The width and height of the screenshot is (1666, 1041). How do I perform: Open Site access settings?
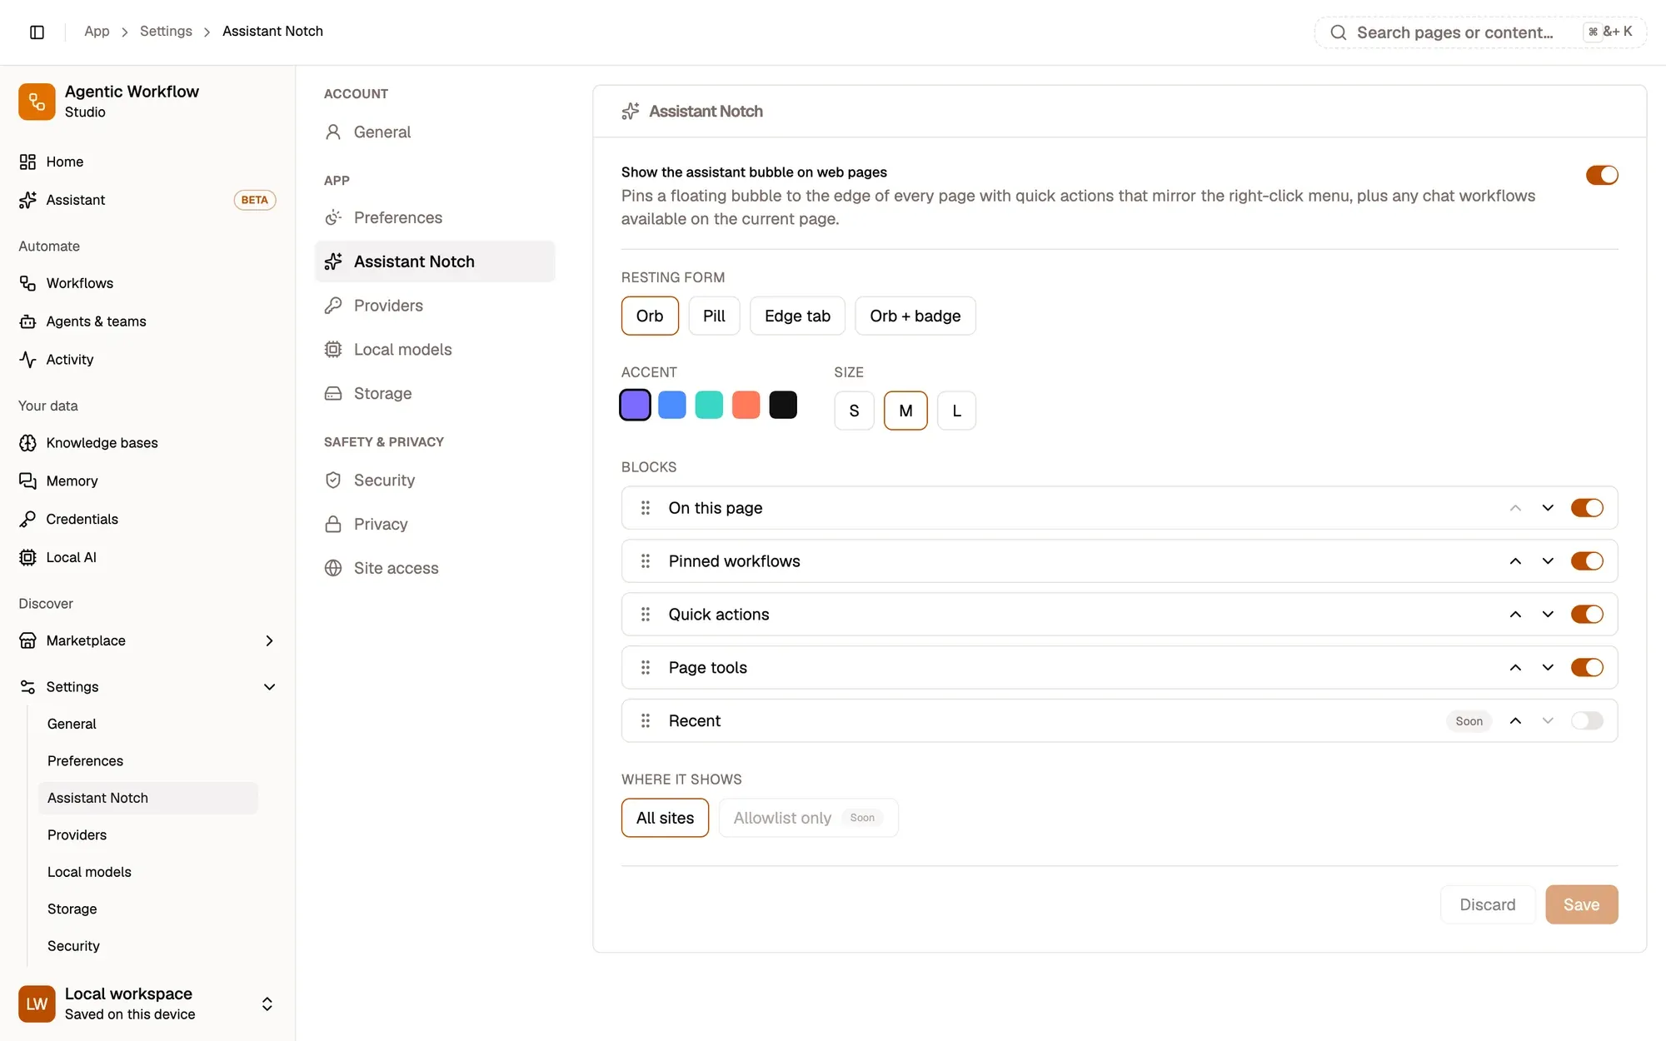pyautogui.click(x=435, y=569)
